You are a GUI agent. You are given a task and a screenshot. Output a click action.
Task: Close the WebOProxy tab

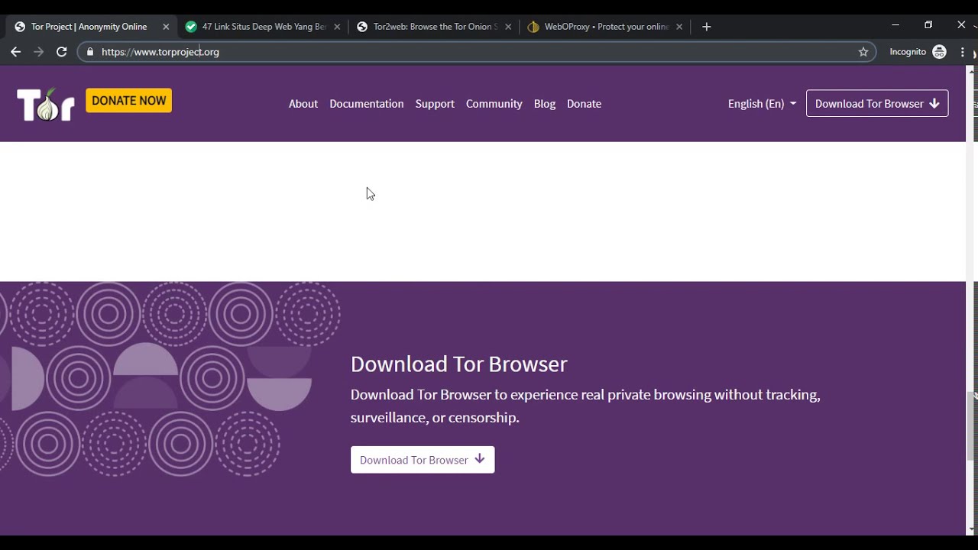(x=679, y=27)
